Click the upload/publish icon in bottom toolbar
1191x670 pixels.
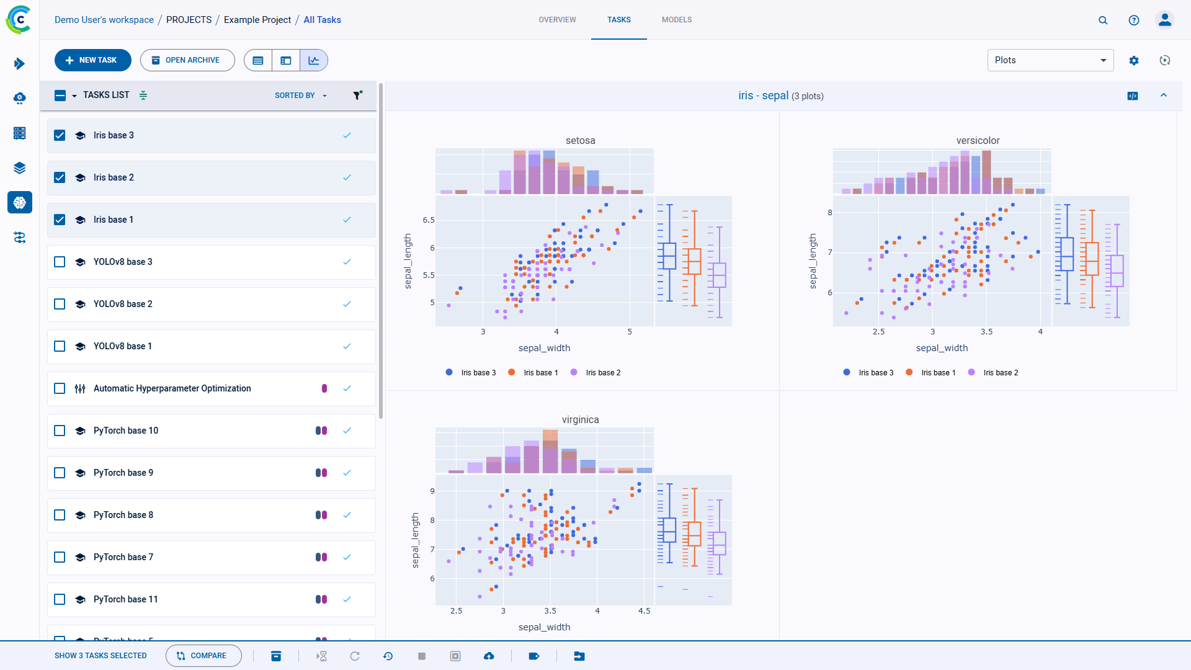tap(488, 656)
